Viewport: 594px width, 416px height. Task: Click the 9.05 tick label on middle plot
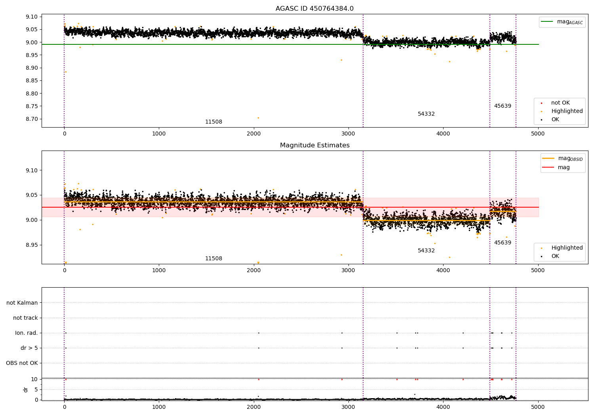click(x=32, y=195)
